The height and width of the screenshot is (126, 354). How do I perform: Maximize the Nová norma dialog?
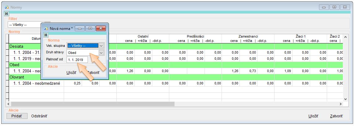click(90, 28)
